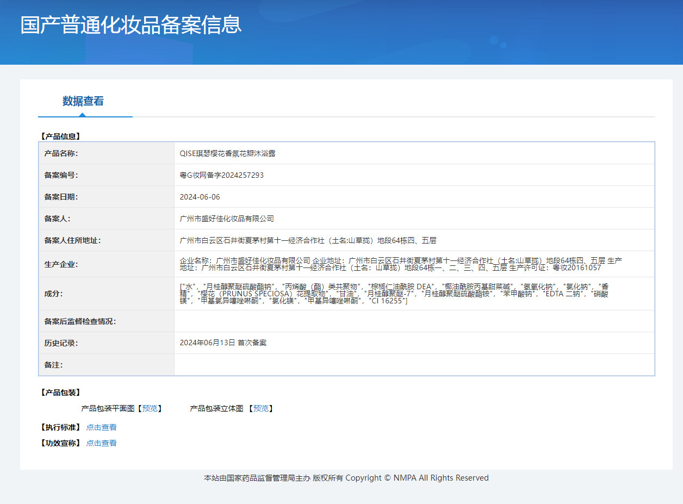This screenshot has width=683, height=504.
Task: Open the 数据查看 tab
Action: (x=83, y=101)
